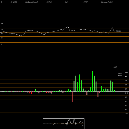Click the 6 label in mini chart
Image resolution: width=129 pixels, height=129 pixels.
coord(83,122)
